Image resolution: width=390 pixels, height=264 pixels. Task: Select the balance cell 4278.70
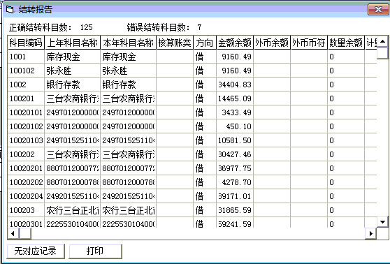[235, 182]
